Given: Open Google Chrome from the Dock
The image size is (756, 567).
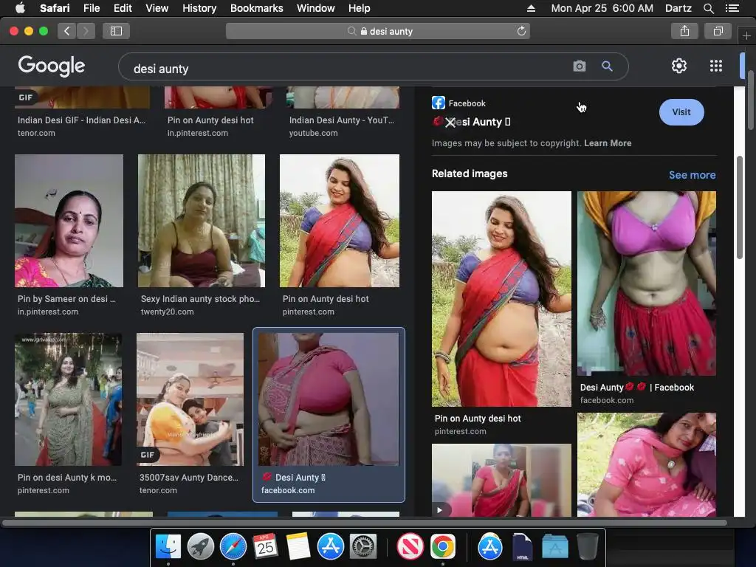Looking at the screenshot, I should point(443,547).
